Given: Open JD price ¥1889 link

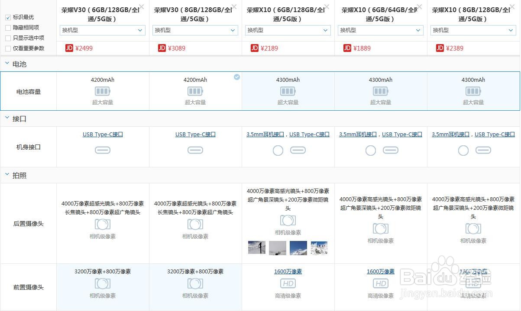Looking at the screenshot, I should [362, 48].
